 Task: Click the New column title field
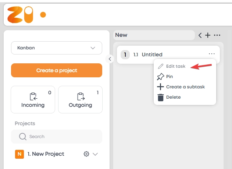154,35
